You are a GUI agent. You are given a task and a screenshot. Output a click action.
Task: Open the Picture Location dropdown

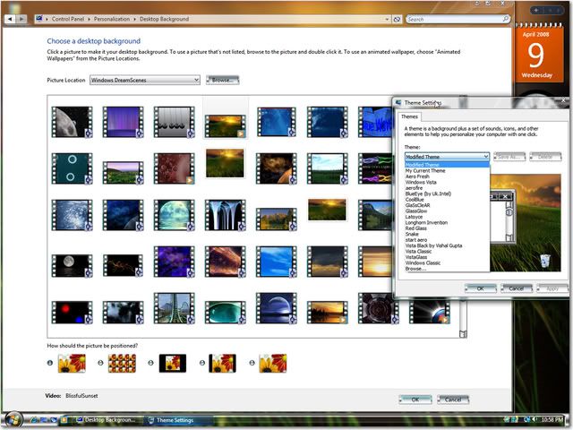click(x=145, y=80)
